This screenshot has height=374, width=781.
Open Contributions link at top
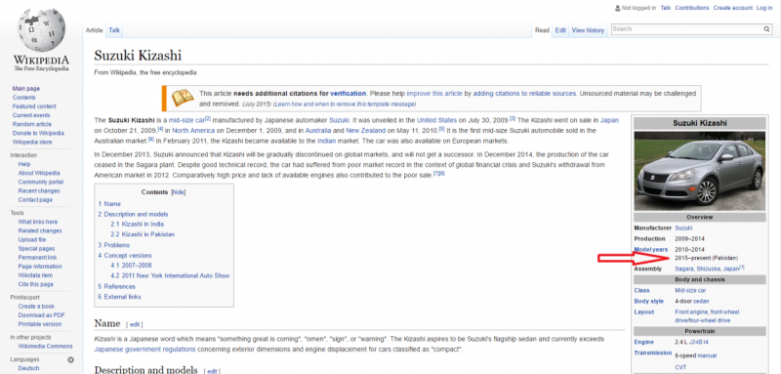tap(692, 8)
